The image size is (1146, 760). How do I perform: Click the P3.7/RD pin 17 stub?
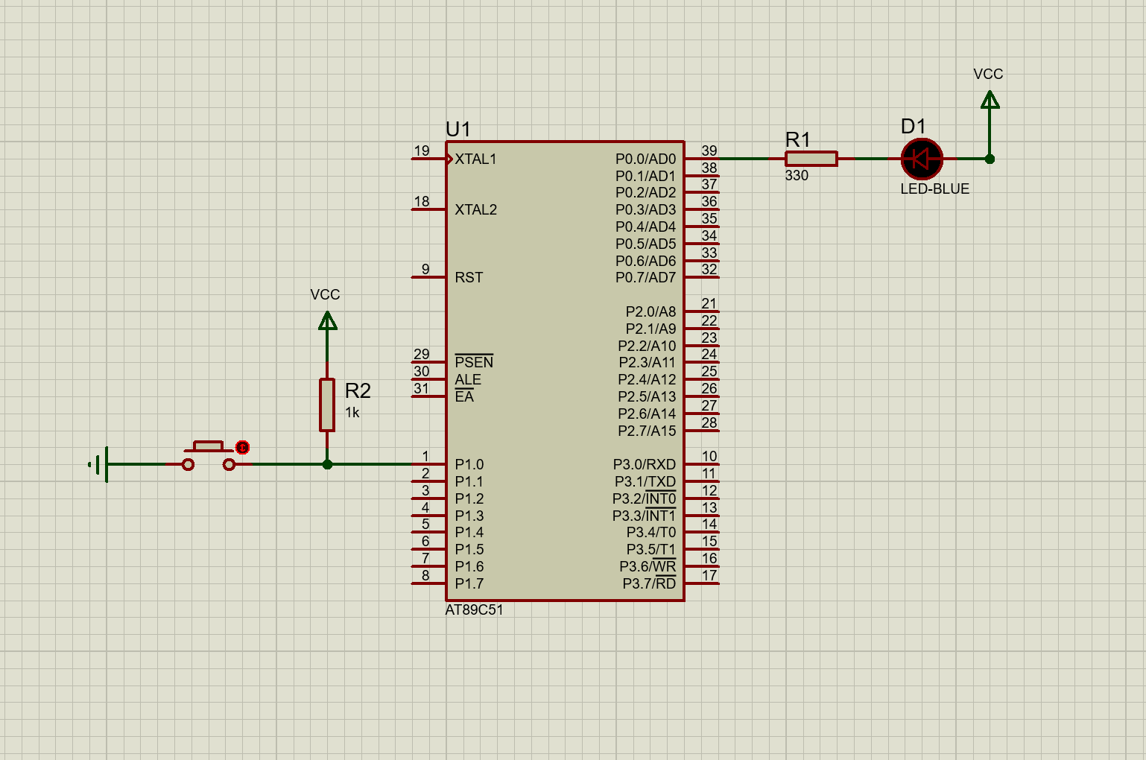702,583
